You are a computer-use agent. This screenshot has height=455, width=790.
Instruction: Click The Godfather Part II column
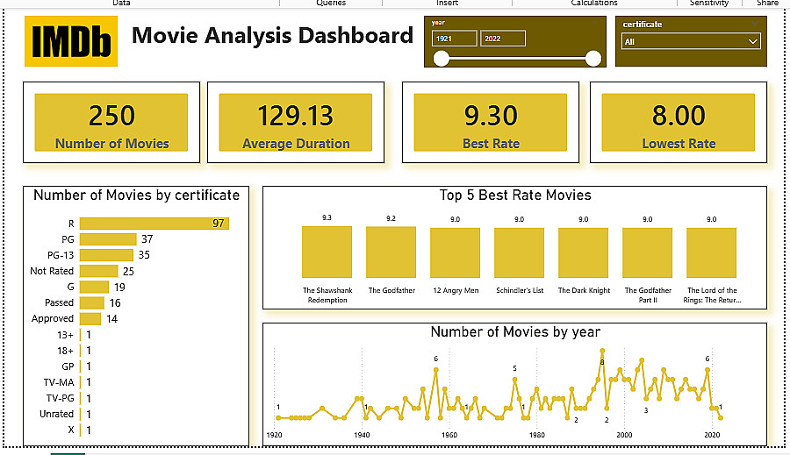tap(648, 252)
